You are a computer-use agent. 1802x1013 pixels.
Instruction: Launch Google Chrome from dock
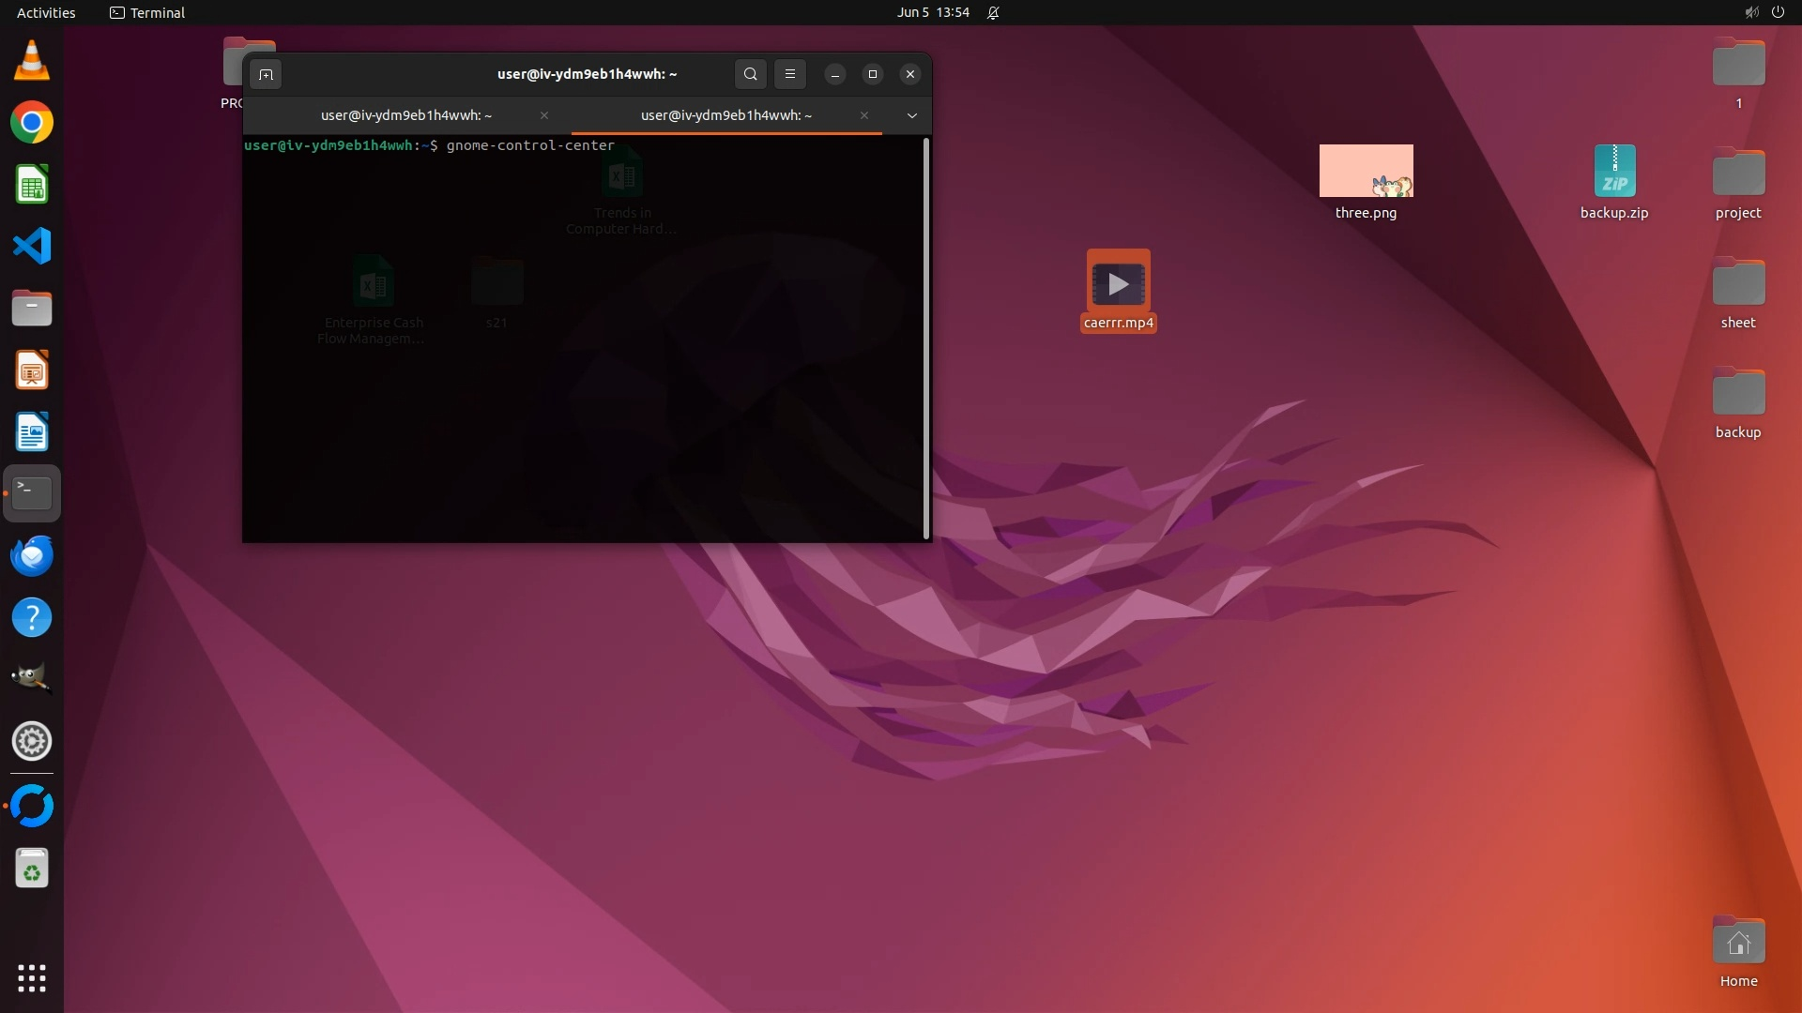click(x=32, y=123)
